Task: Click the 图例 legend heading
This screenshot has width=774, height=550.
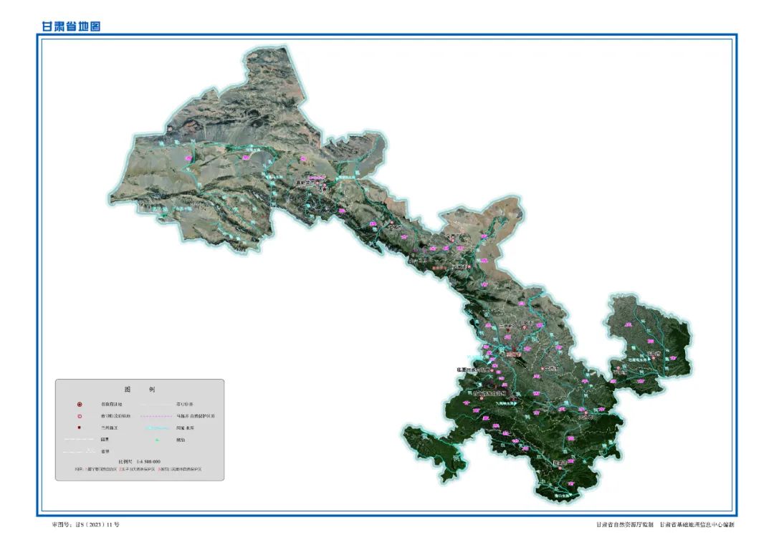Action: tap(140, 390)
